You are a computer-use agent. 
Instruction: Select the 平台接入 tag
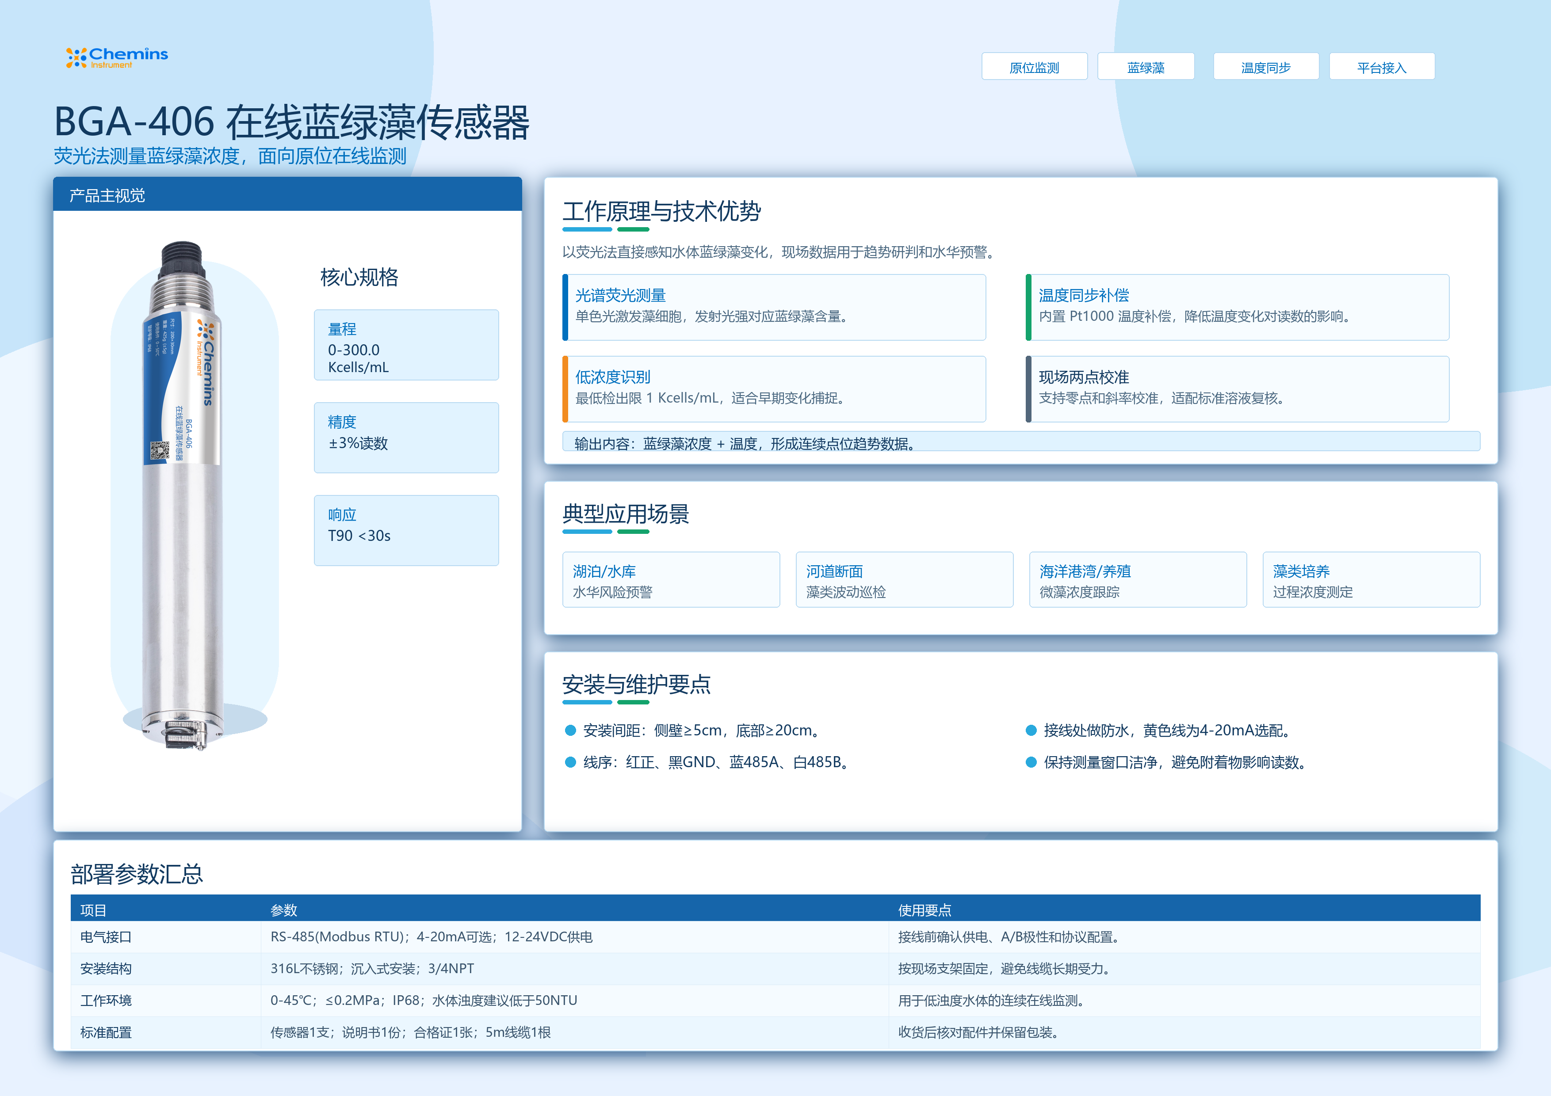point(1382,67)
